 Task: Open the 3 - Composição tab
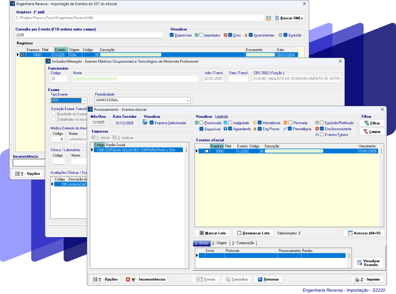243,243
